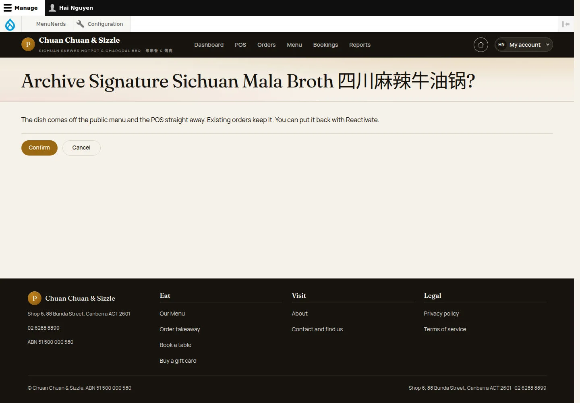
Task: Click the home icon in header
Action: (x=481, y=45)
